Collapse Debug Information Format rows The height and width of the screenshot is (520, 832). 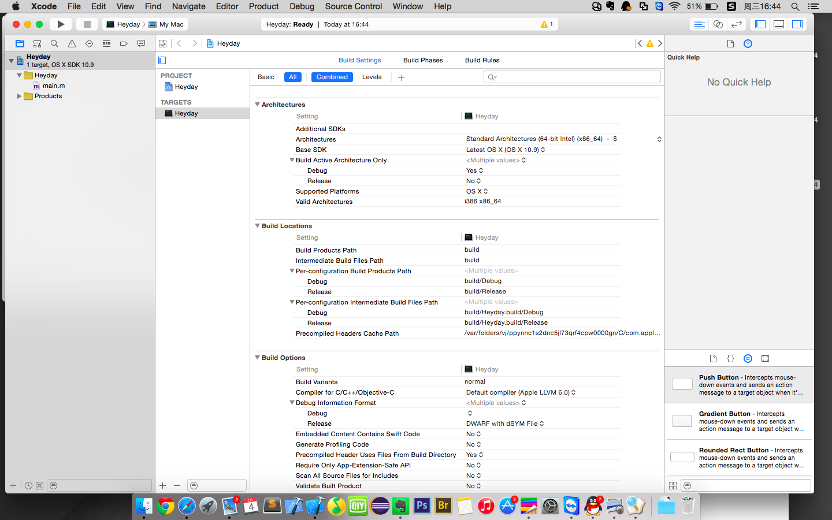point(292,403)
